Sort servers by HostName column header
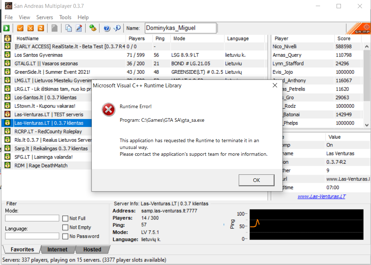 click(69, 38)
